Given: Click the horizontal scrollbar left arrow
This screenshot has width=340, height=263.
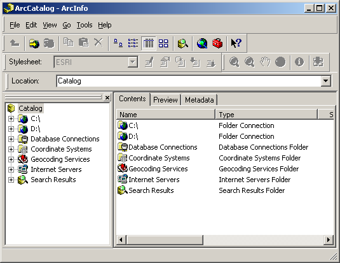Looking at the screenshot, I should tap(121, 239).
